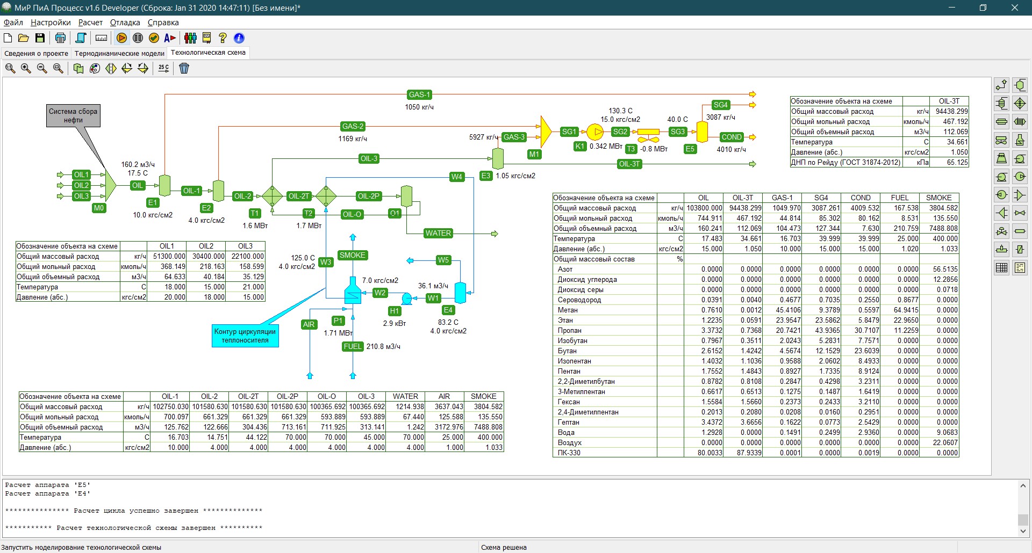
Task: Click the GAS-1 stream label
Action: 419,95
